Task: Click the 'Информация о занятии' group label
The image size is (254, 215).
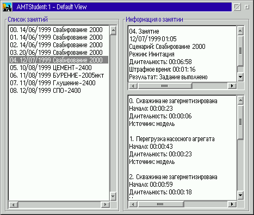Action: [154, 20]
